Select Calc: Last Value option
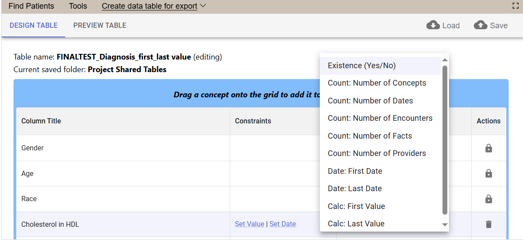The image size is (523, 242). click(x=356, y=224)
